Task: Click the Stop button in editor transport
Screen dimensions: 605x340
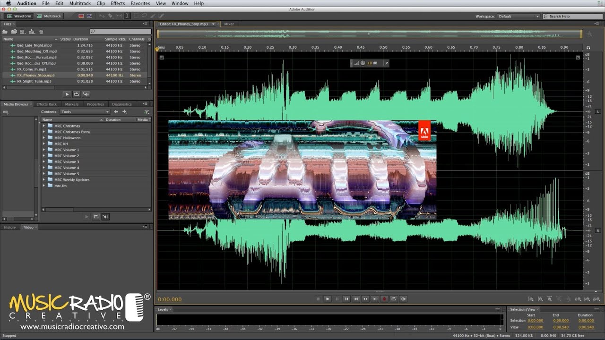Action: coord(318,299)
